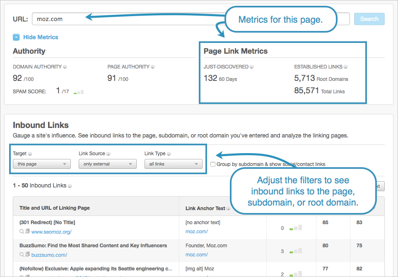
Task: Click page preview icon beside buzzsumo.com
Action: coord(28,254)
